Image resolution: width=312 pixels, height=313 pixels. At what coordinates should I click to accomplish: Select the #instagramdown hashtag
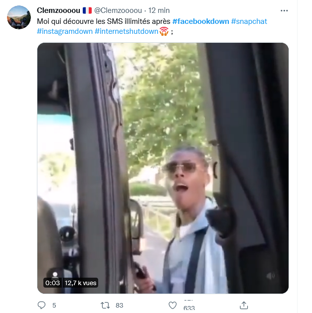coord(64,32)
